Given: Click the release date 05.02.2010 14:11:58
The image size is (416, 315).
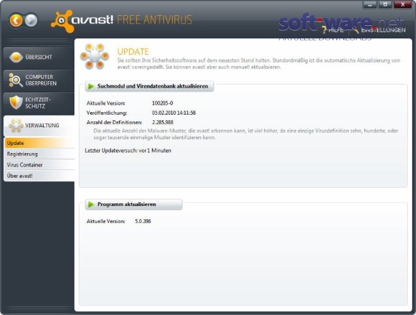Looking at the screenshot, I should pyautogui.click(x=174, y=113).
